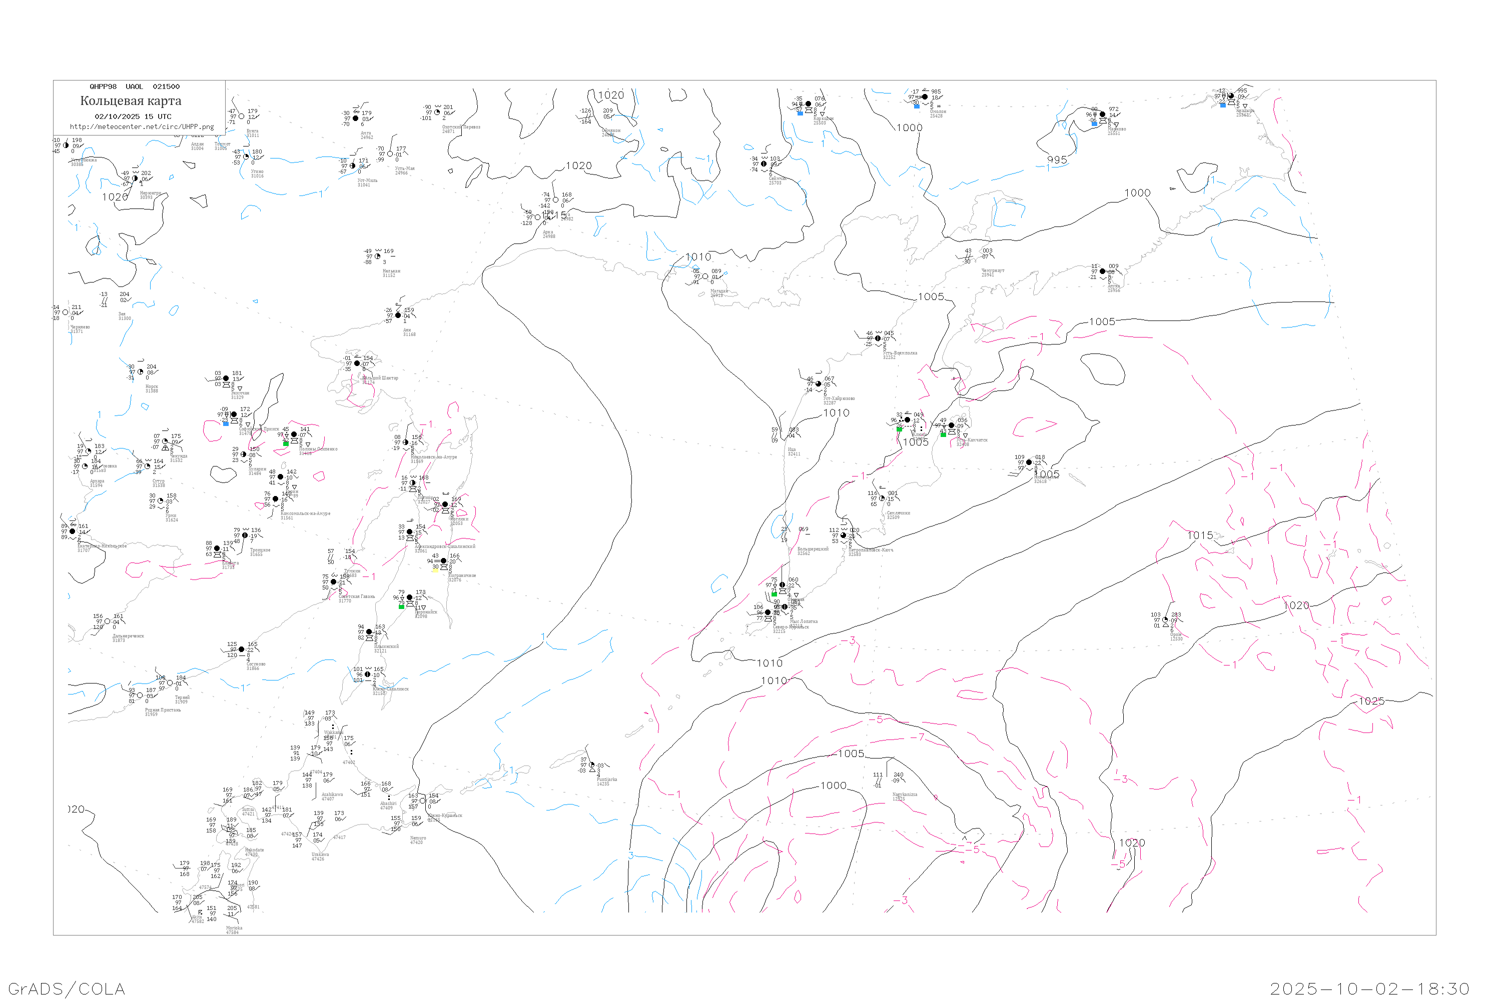Image resolution: width=1501 pixels, height=1000 pixels.
Task: Click the Магадан station circle symbol
Action: coord(705,277)
